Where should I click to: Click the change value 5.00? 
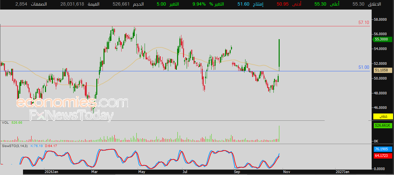[161, 4]
